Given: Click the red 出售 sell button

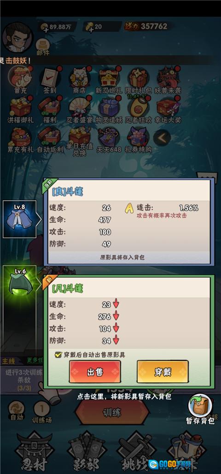Looking at the screenshot, I should pyautogui.click(x=95, y=372).
